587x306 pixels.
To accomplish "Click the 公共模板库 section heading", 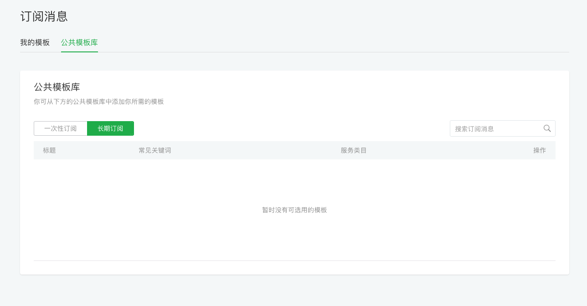I will point(57,87).
